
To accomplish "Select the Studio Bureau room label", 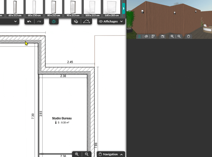I will (x=62, y=118).
